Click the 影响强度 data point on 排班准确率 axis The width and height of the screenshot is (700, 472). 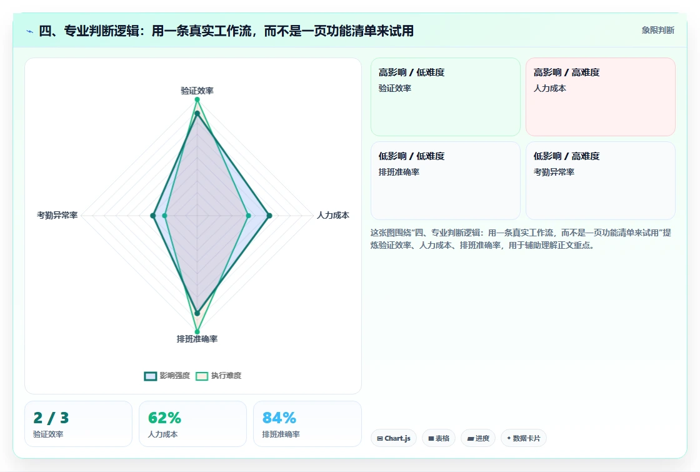coord(197,313)
